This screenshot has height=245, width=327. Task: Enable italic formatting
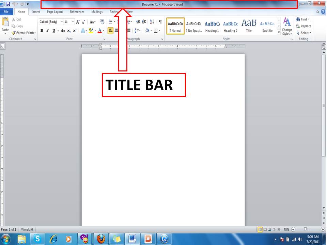click(x=47, y=31)
